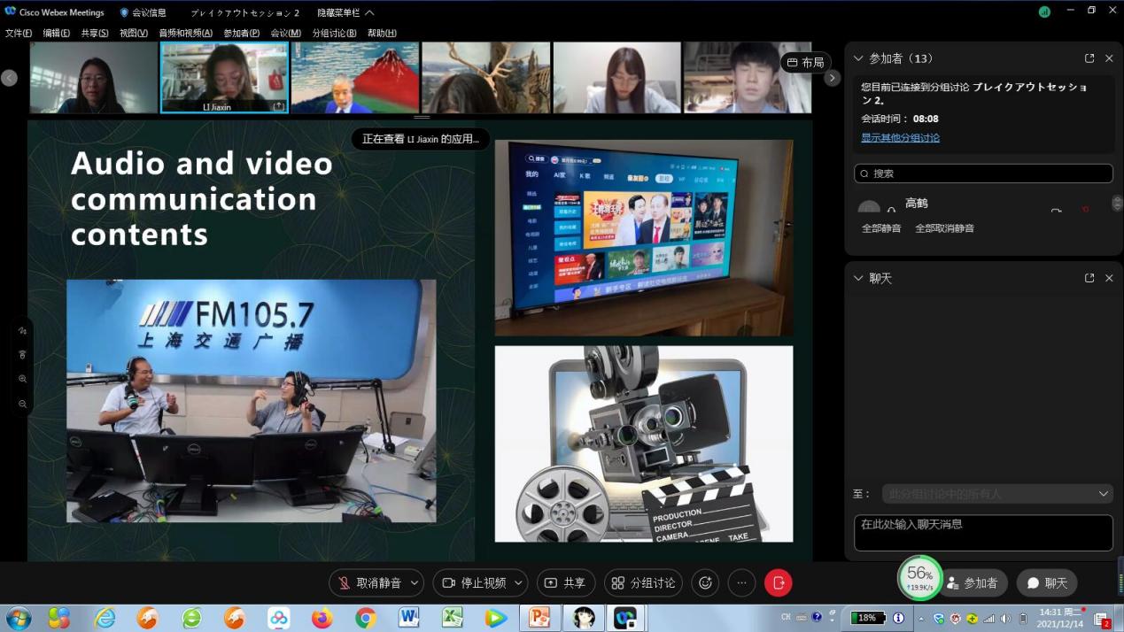1124x632 pixels.
Task: Click the chat message input field
Action: point(982,533)
